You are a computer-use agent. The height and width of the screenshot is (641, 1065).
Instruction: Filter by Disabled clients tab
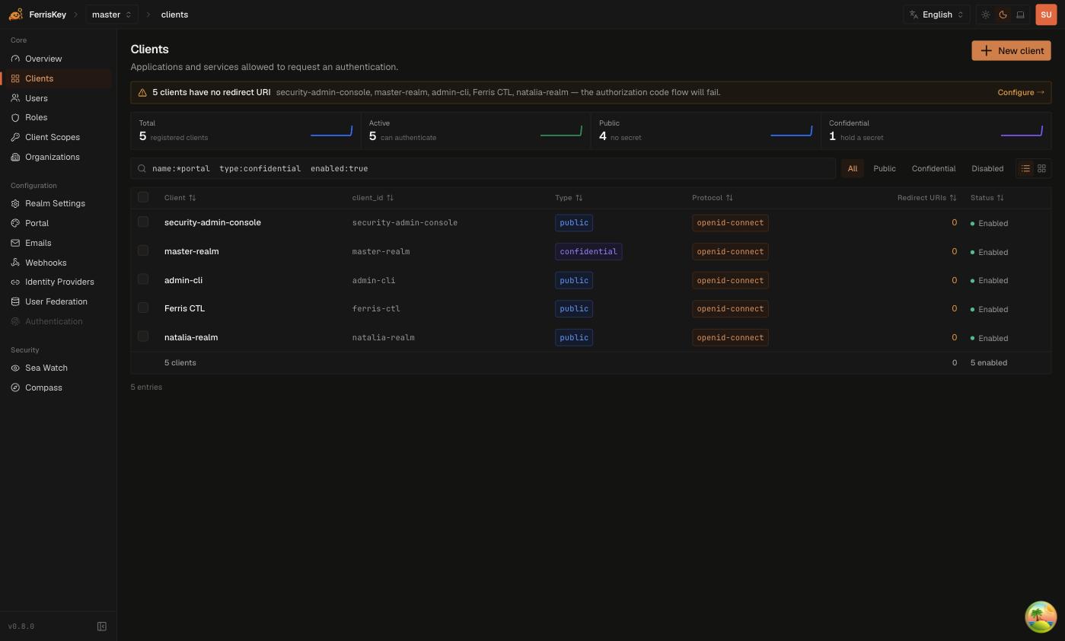click(x=987, y=168)
